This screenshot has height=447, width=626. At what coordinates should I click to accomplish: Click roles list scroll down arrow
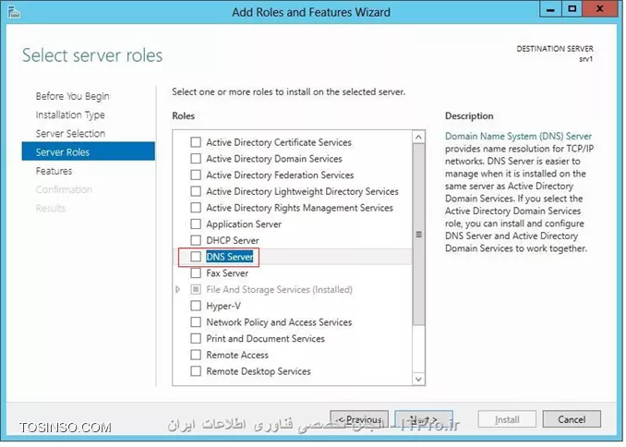click(418, 379)
